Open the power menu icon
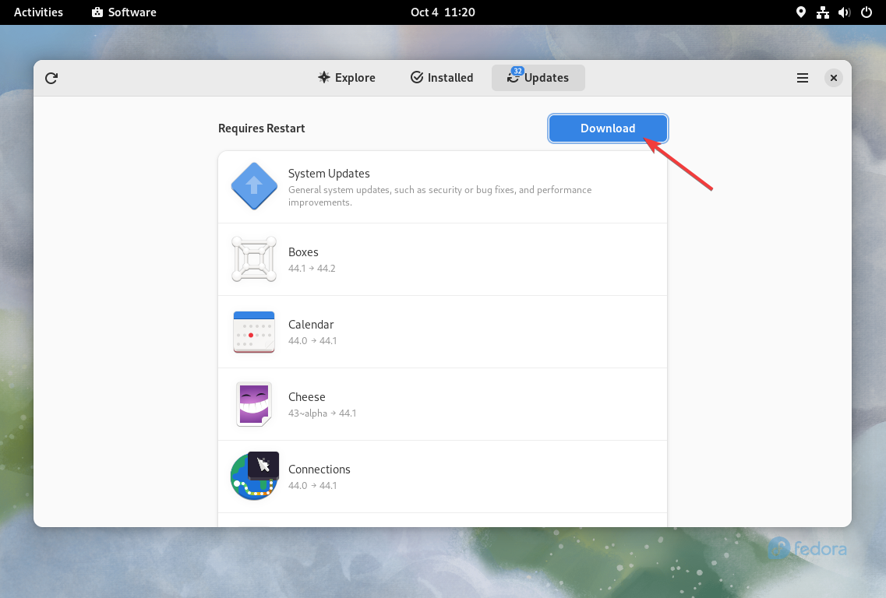This screenshot has height=598, width=886. click(x=867, y=12)
